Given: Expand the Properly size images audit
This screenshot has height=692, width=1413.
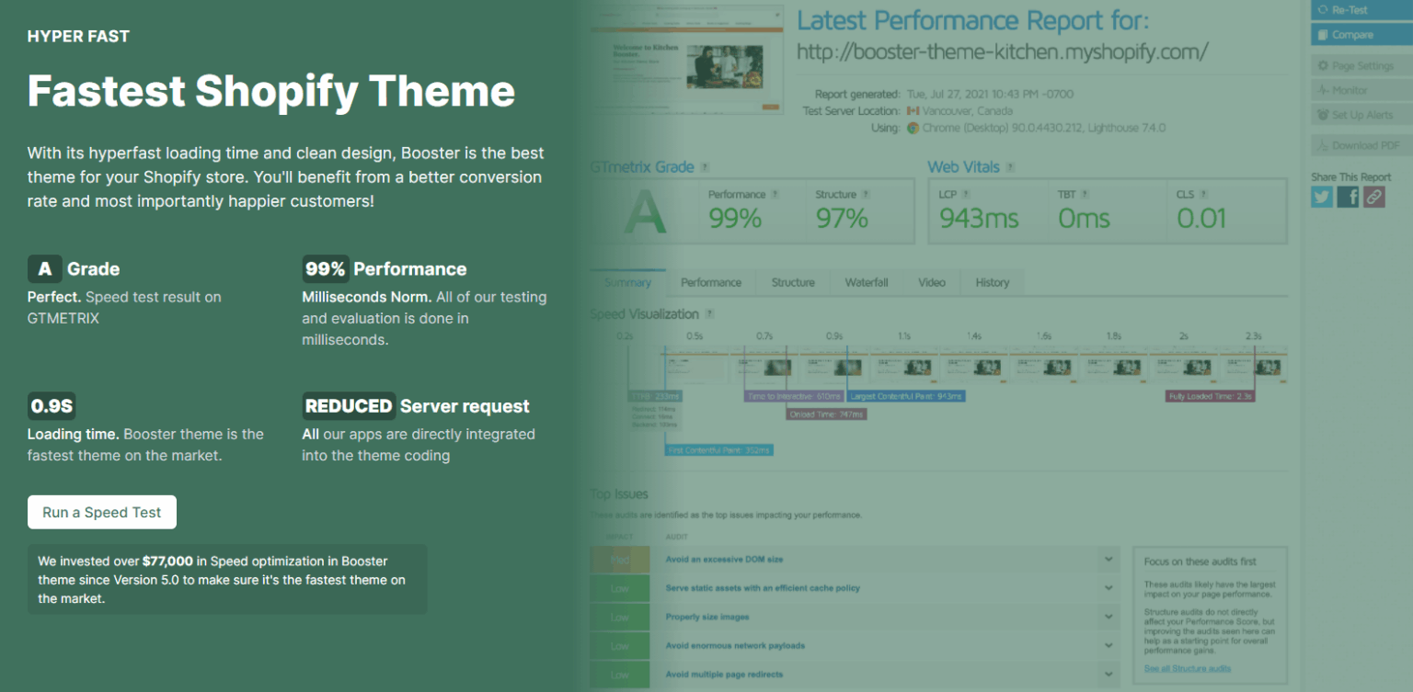Looking at the screenshot, I should pyautogui.click(x=1108, y=617).
